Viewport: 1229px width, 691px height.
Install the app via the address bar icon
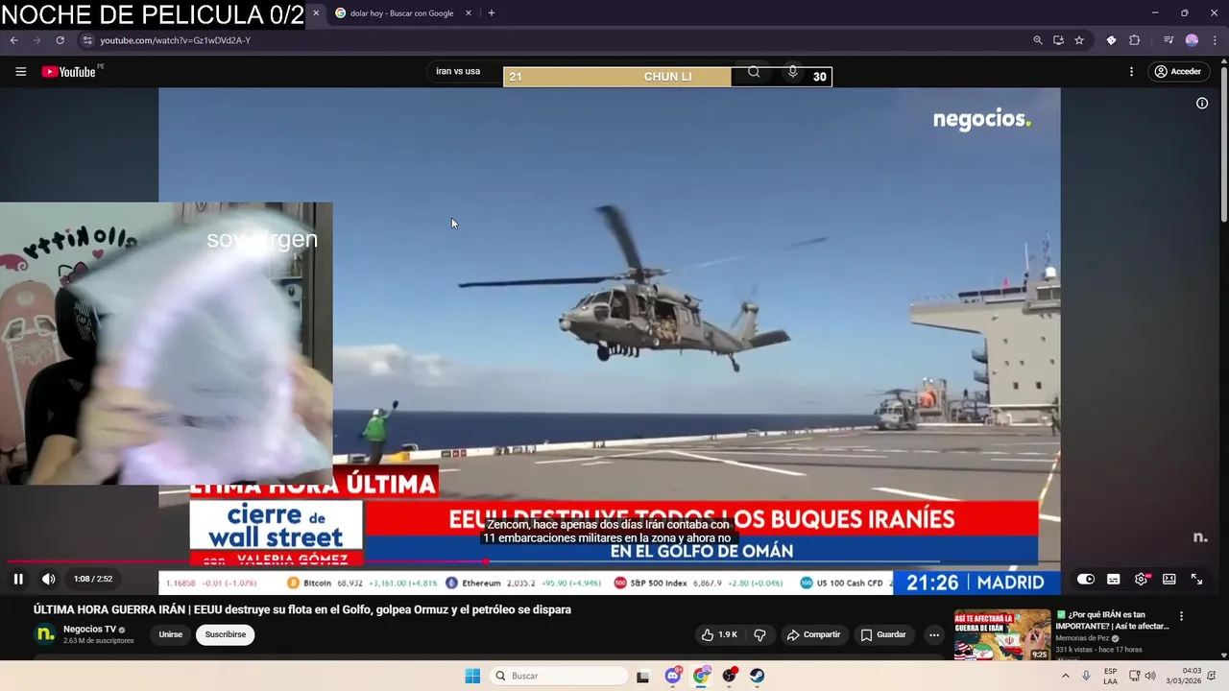coord(1058,40)
